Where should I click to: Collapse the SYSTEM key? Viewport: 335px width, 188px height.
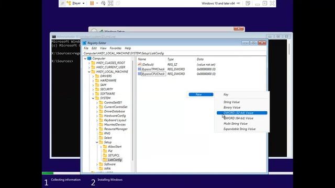(x=93, y=98)
